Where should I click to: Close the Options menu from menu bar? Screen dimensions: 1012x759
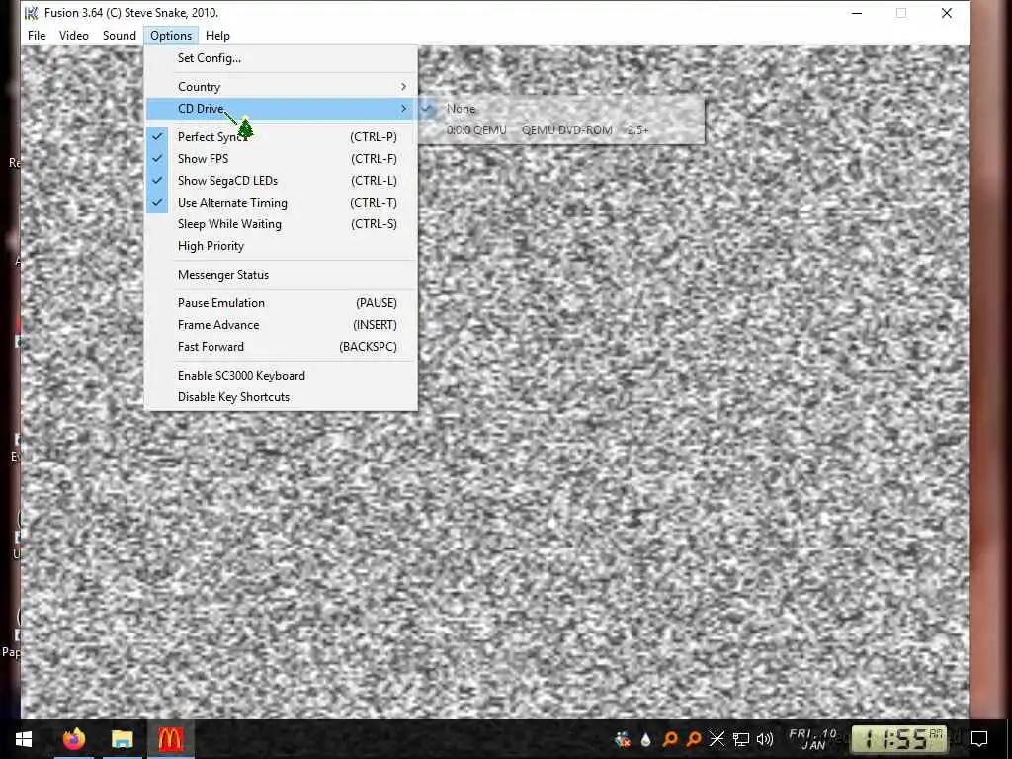(x=171, y=36)
